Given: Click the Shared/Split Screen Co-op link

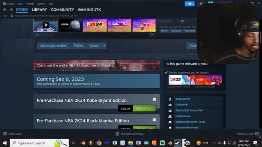Looking at the screenshot, I should [x=190, y=122].
